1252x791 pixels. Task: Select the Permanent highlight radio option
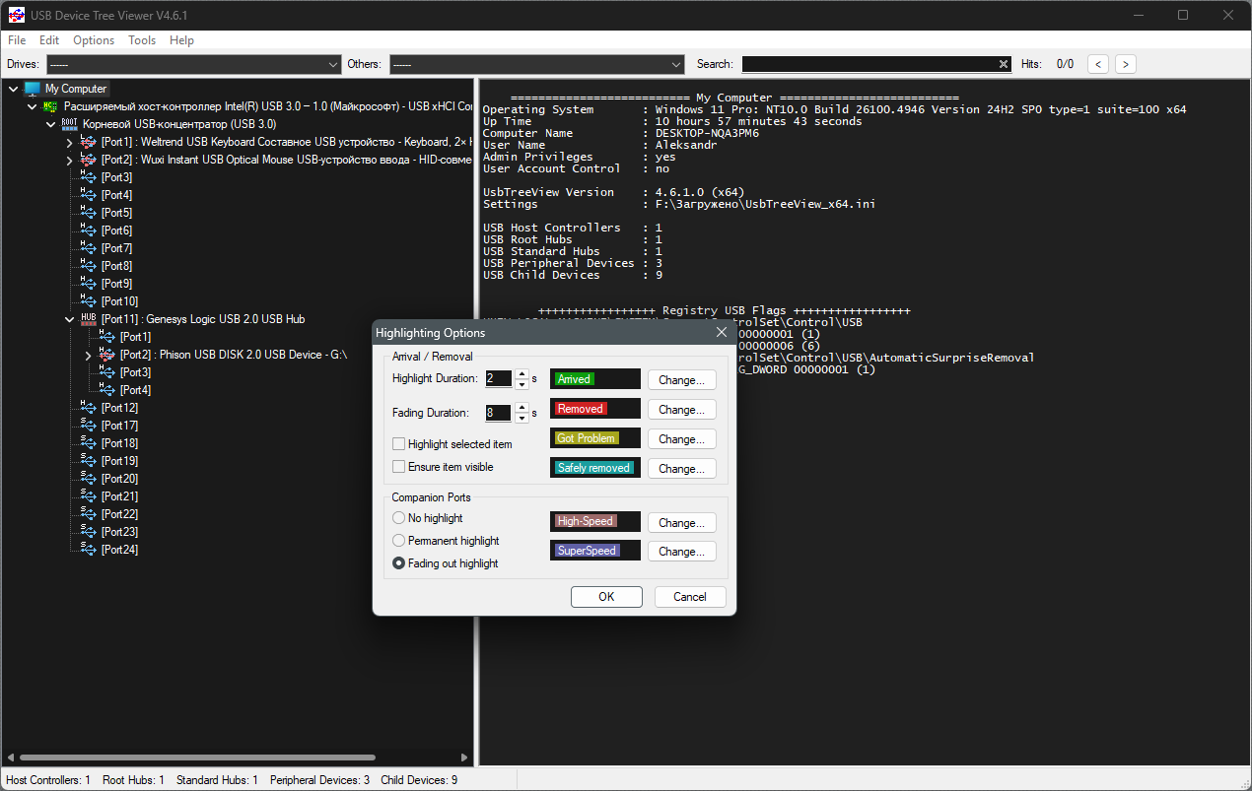tap(399, 541)
